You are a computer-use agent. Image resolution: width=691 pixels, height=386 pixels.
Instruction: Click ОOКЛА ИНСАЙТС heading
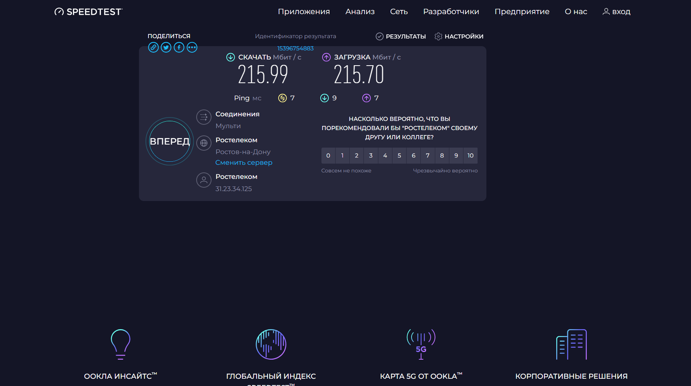[121, 376]
